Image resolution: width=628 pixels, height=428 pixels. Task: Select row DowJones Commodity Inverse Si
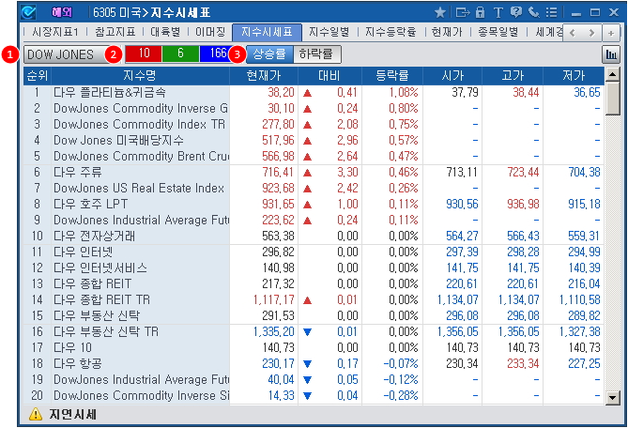click(x=314, y=395)
